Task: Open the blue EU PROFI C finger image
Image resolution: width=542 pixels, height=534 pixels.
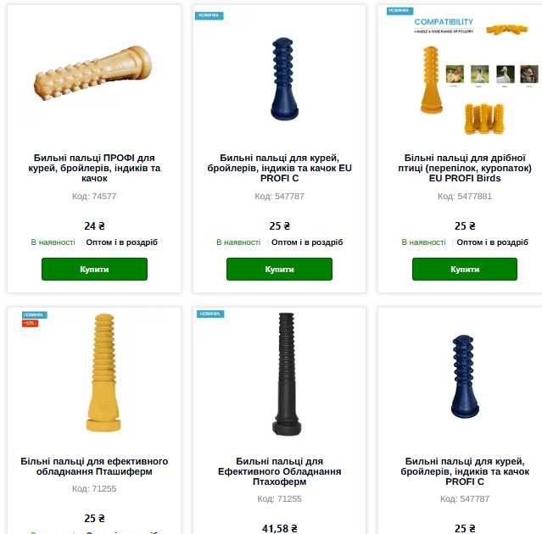Action: coord(284,79)
